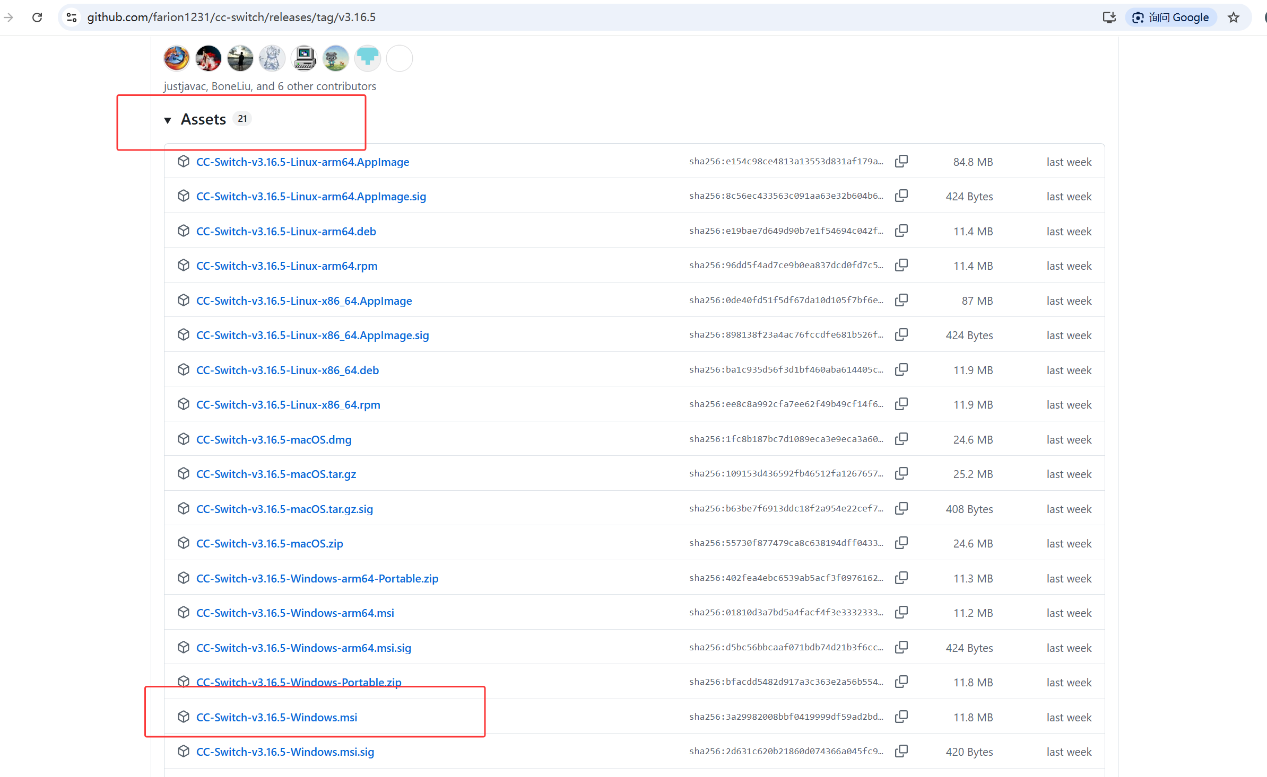The width and height of the screenshot is (1267, 777).
Task: Select the 408 Bytes file size
Action: [x=969, y=509]
